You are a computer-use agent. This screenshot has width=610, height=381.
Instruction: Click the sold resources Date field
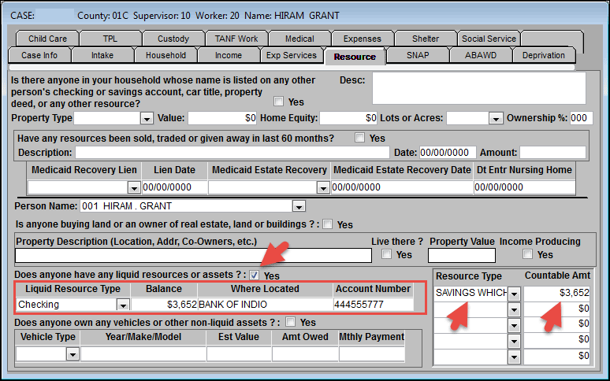pos(448,152)
